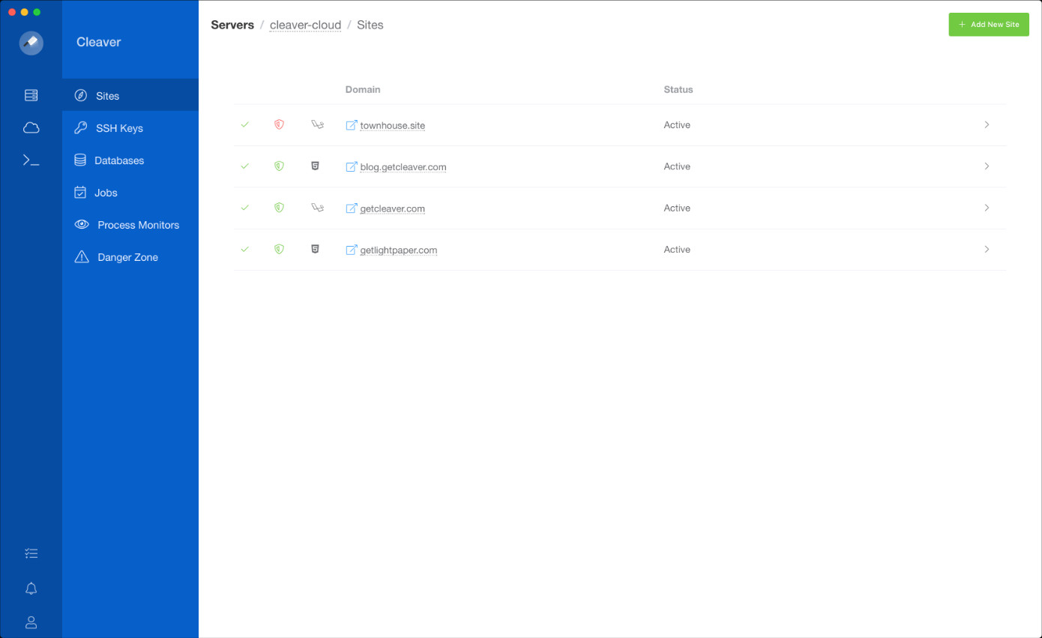Click Servers breadcrumb

[232, 25]
